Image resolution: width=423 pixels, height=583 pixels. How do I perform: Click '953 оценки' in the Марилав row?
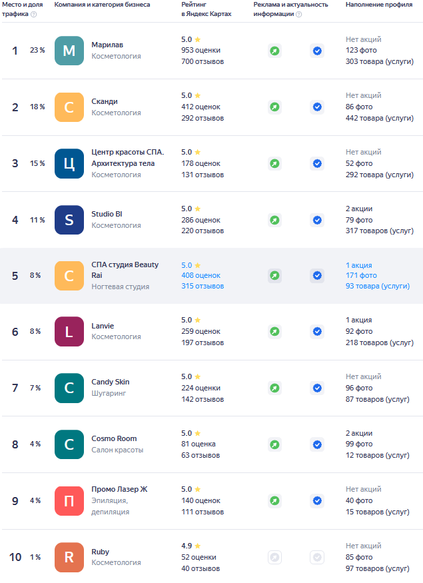pos(201,50)
